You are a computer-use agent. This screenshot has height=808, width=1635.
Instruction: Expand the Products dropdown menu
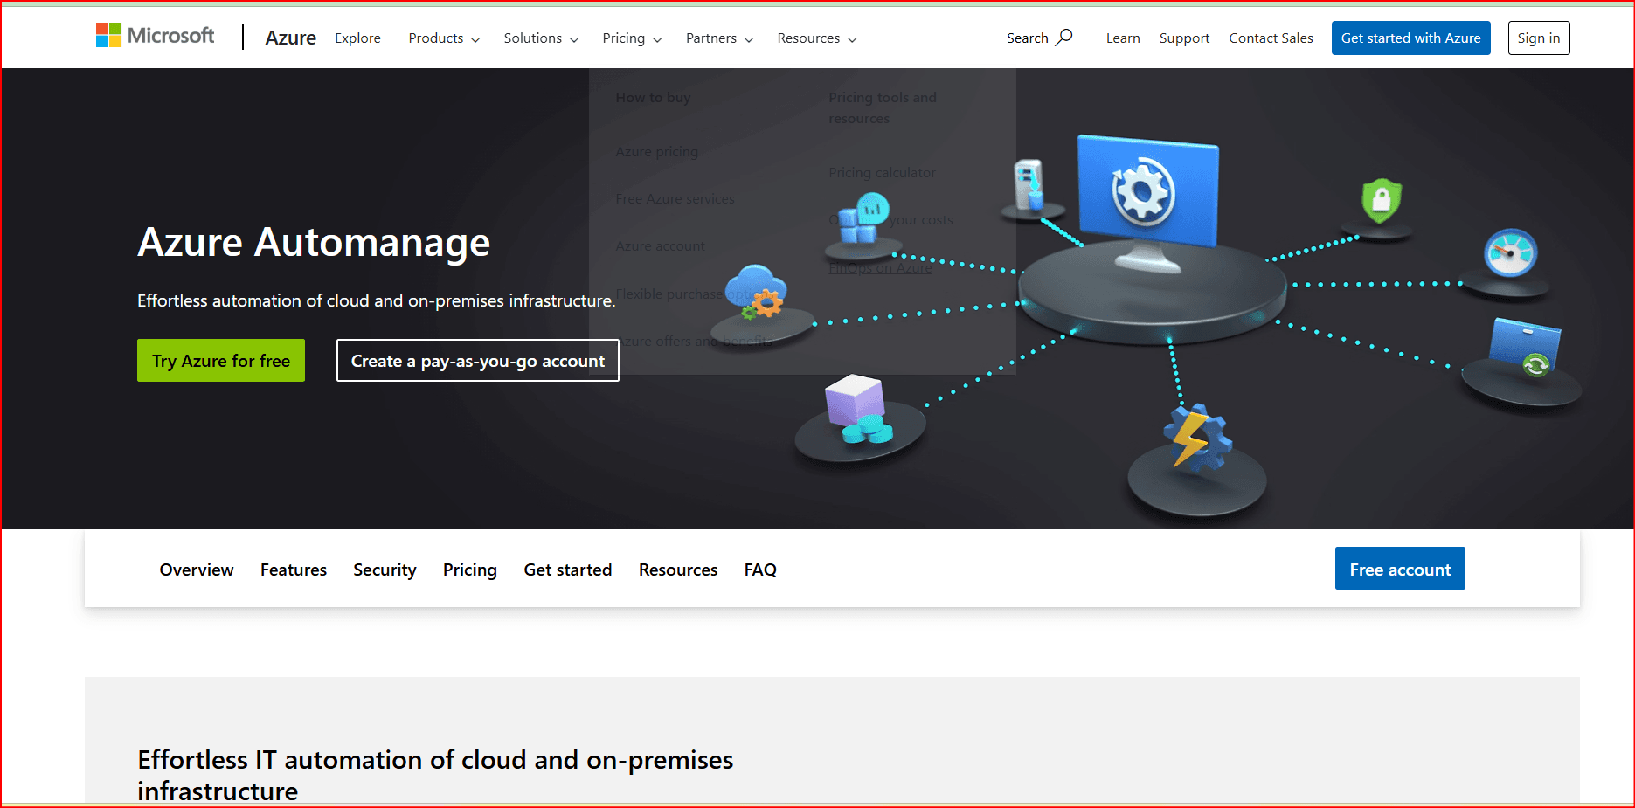click(444, 38)
